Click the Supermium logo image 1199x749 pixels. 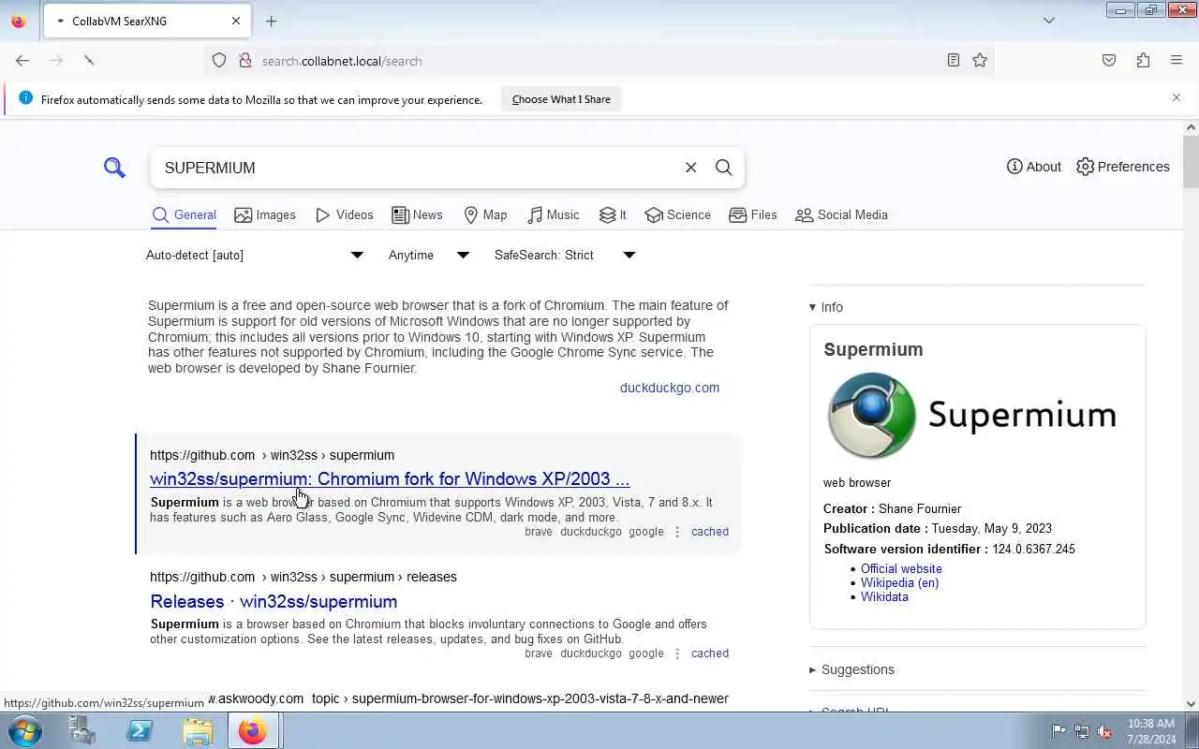[x=971, y=416]
